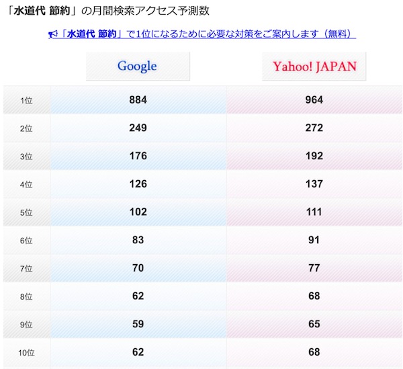Click the Yahoo! JAPAN header button

[x=314, y=66]
